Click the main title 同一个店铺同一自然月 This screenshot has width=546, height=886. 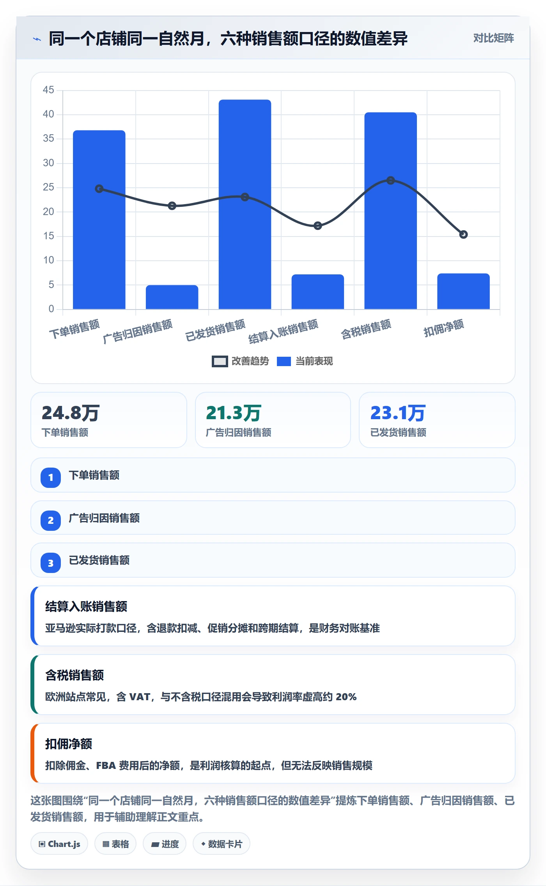[228, 39]
